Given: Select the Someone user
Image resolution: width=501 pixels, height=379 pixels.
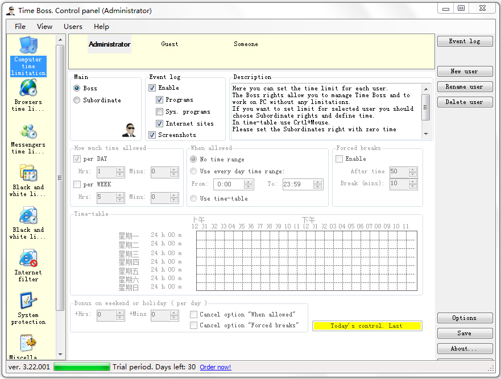Looking at the screenshot, I should point(246,44).
